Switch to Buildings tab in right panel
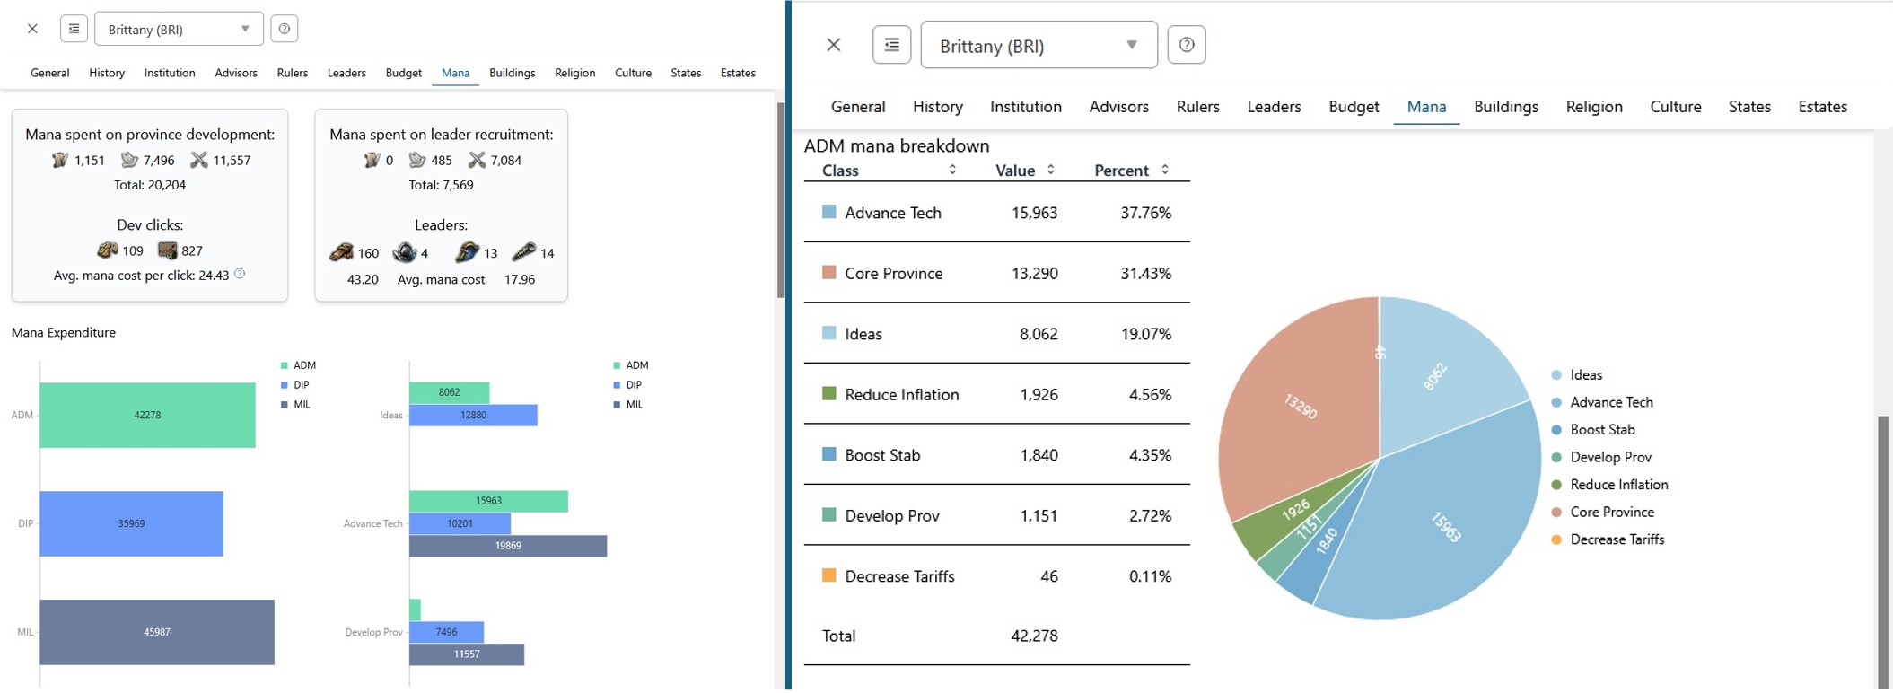This screenshot has height=693, width=1893. click(x=1505, y=107)
